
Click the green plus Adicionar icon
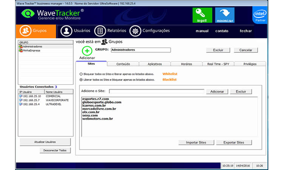coord(87,51)
